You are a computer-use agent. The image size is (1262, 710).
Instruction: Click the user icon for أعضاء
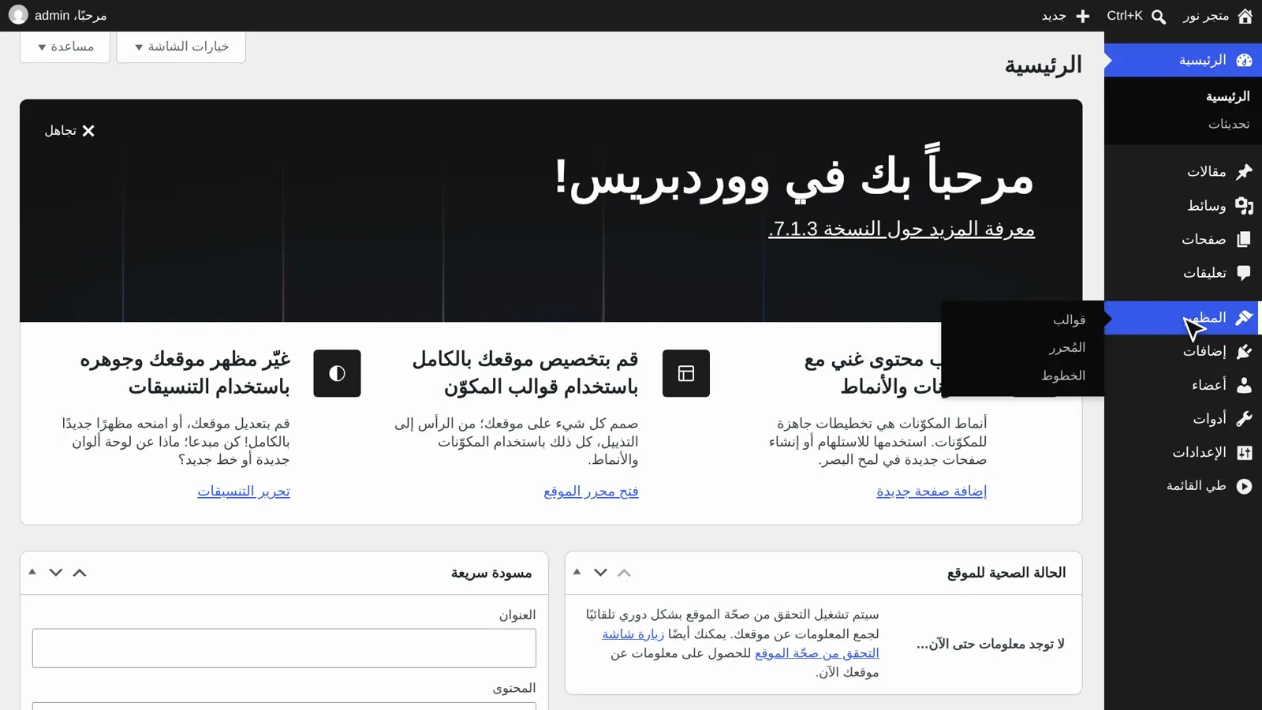pyautogui.click(x=1244, y=385)
